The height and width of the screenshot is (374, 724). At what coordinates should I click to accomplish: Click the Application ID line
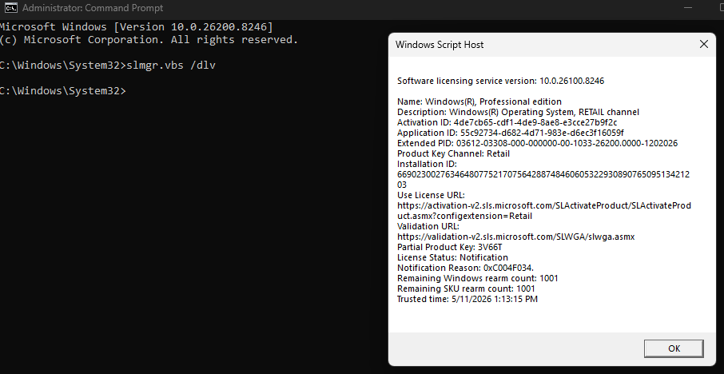tap(510, 133)
